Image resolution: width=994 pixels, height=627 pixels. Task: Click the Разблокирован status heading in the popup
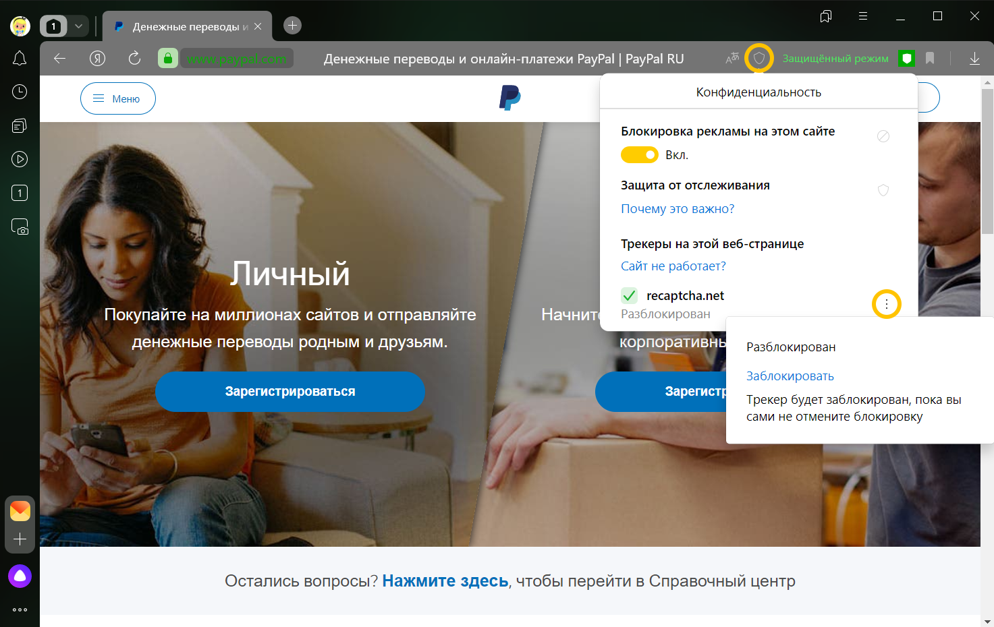(791, 347)
